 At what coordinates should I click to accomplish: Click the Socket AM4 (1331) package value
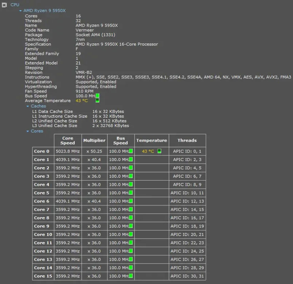click(95, 35)
